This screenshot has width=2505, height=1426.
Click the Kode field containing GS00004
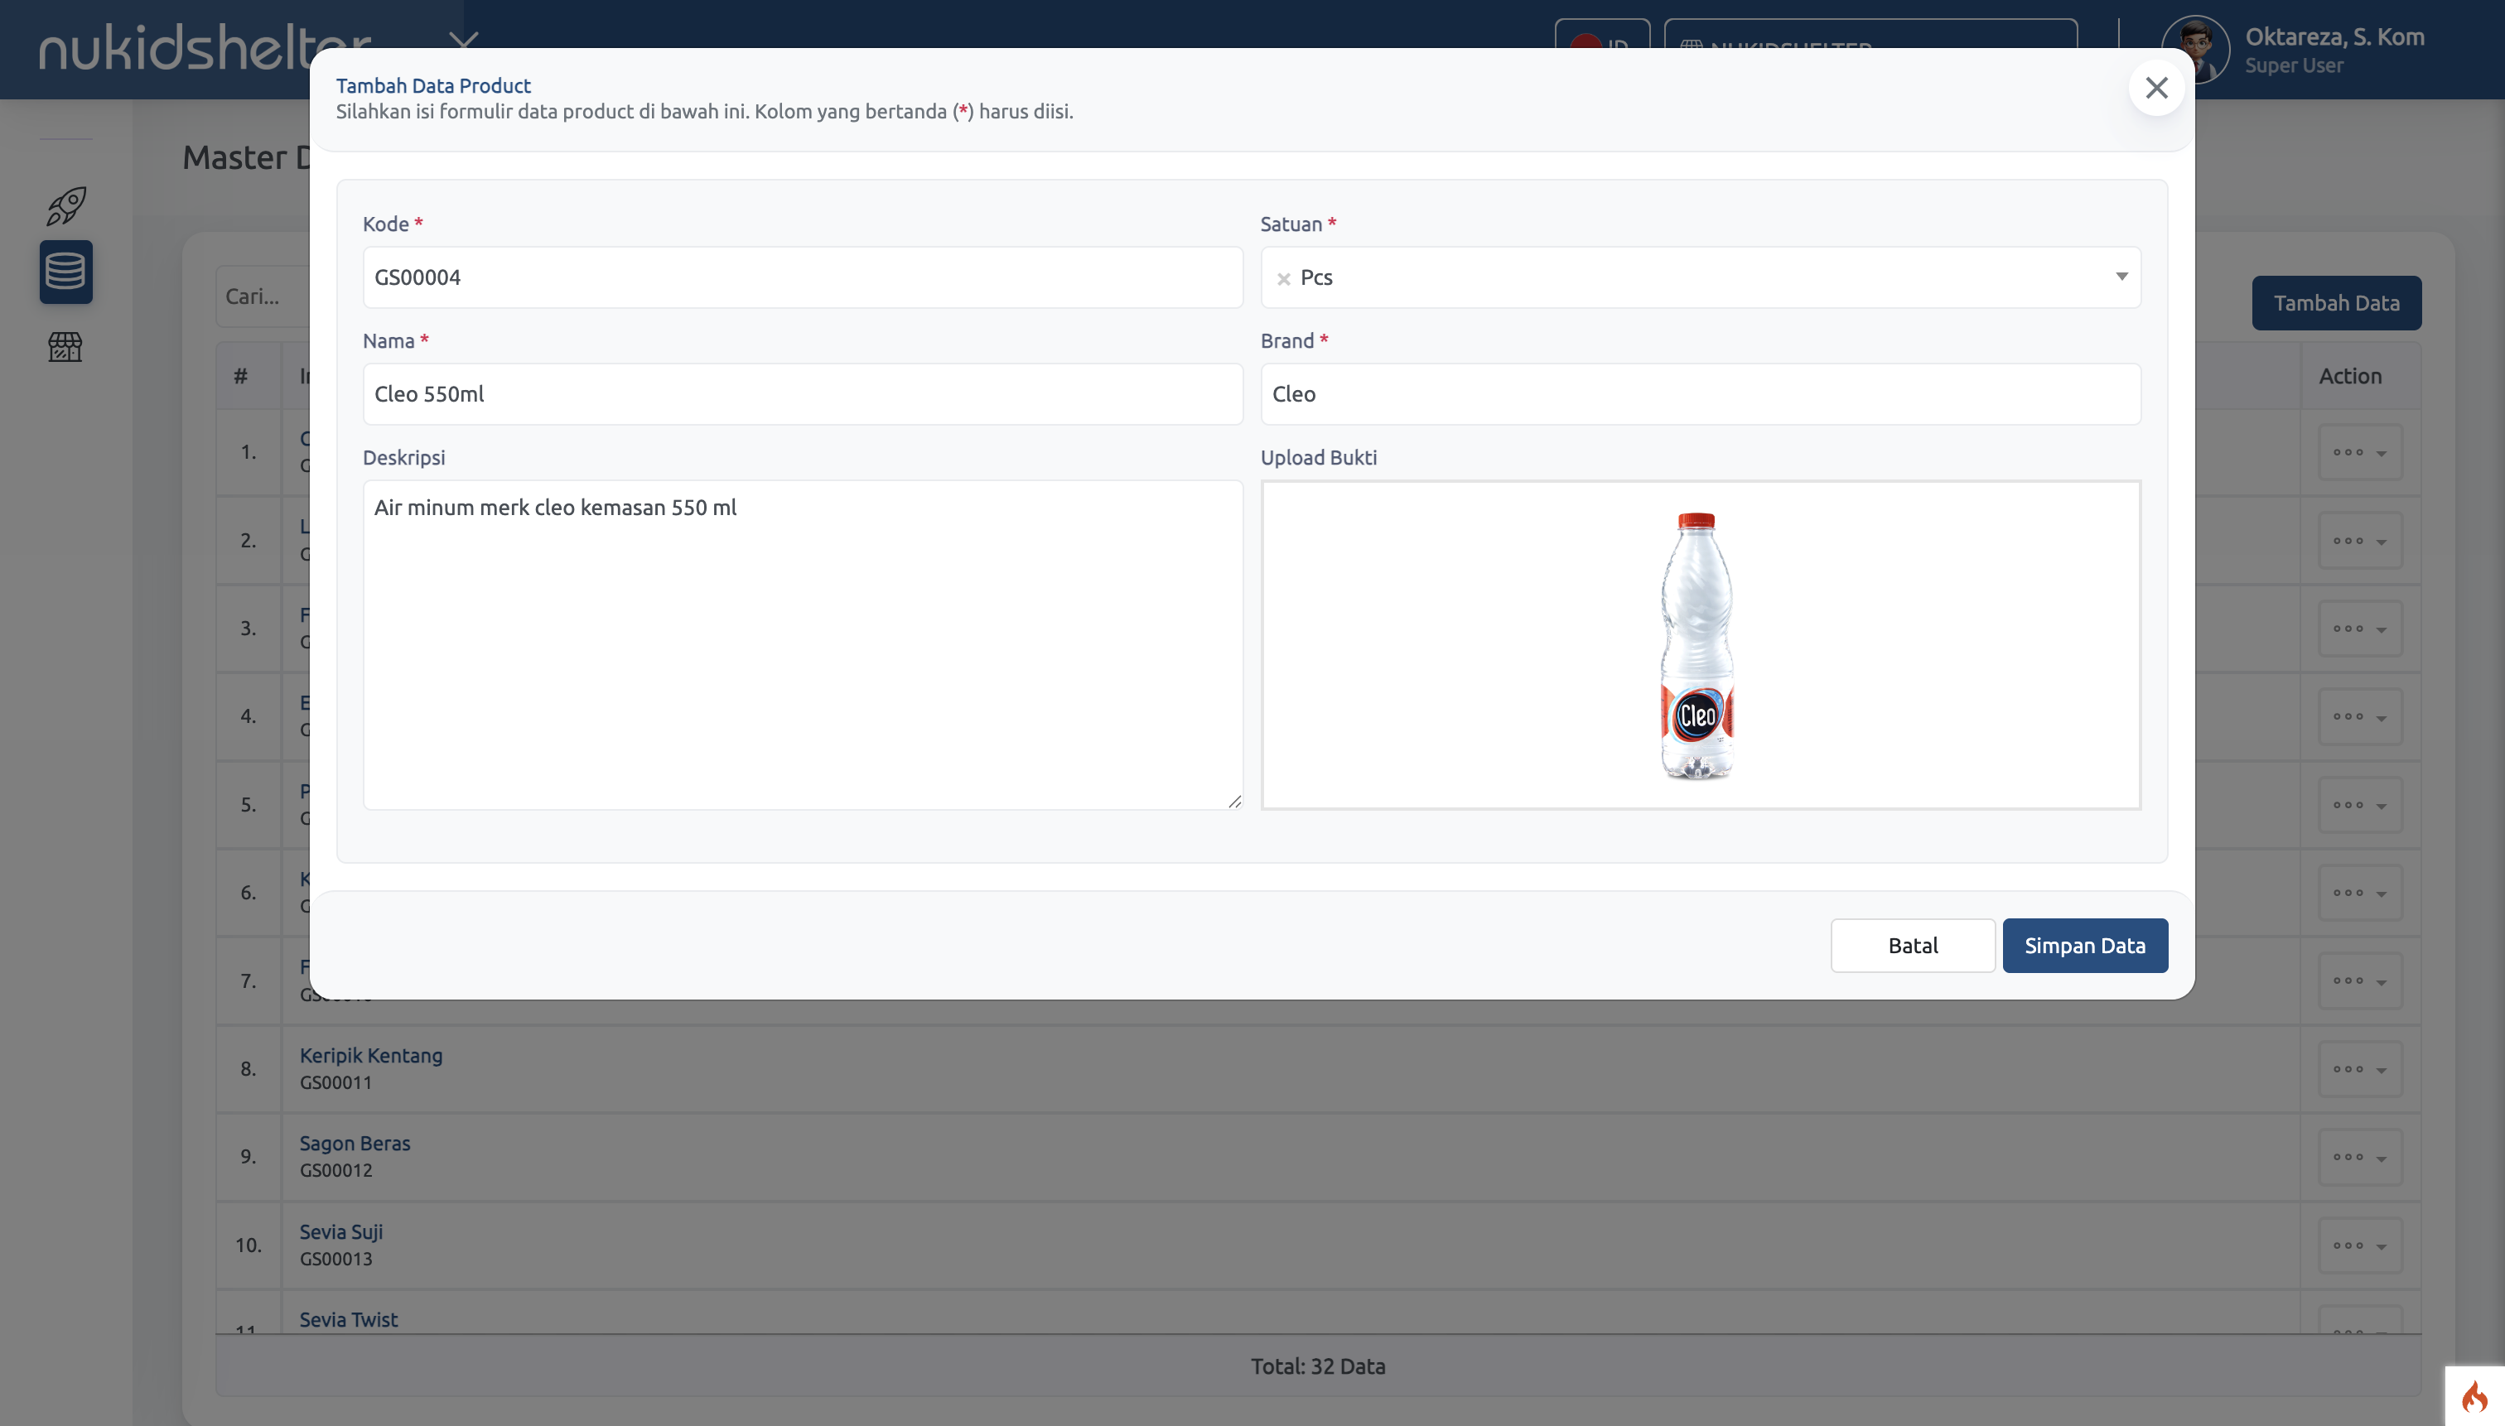[801, 277]
